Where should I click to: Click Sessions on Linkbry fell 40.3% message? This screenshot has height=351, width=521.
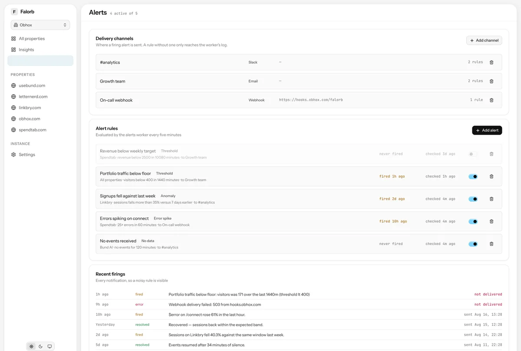(x=226, y=335)
